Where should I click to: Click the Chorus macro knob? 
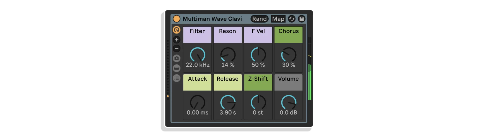click(289, 55)
